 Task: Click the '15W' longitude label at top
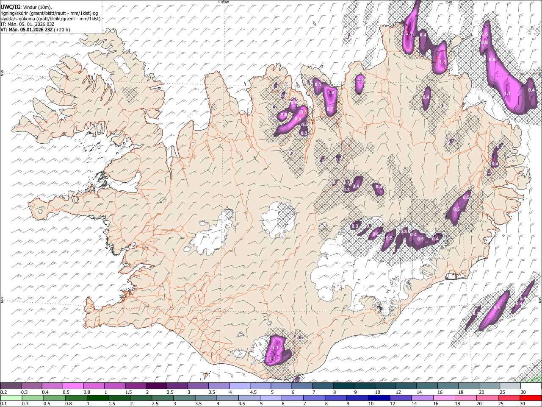point(449,2)
